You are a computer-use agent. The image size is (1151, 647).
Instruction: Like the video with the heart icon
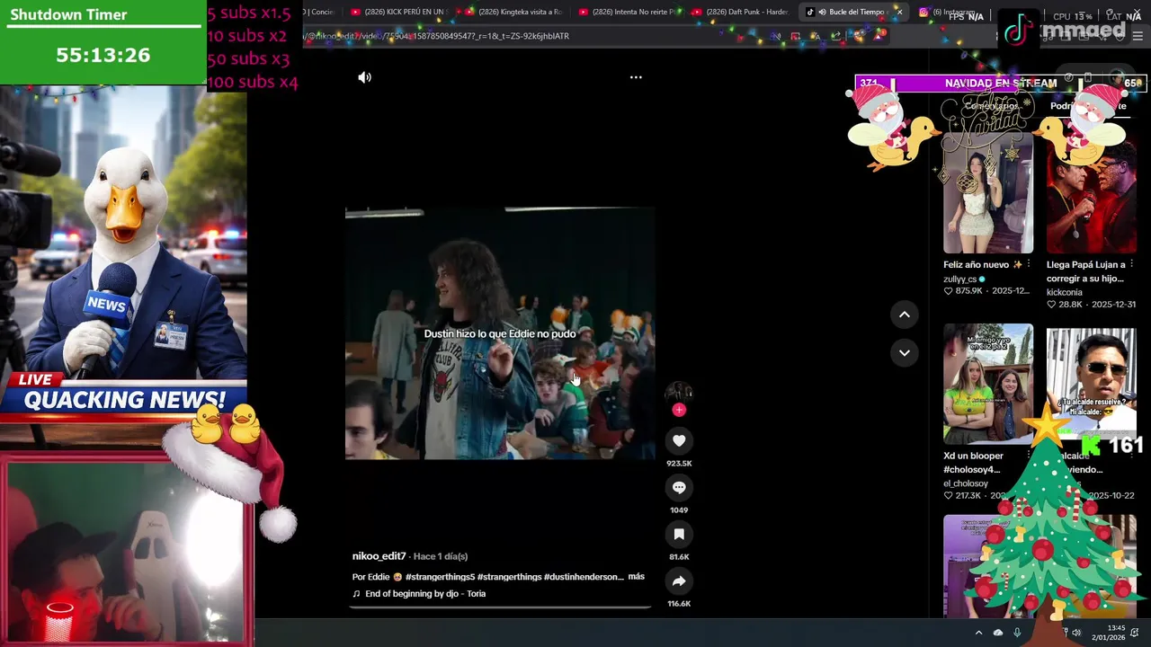click(679, 440)
